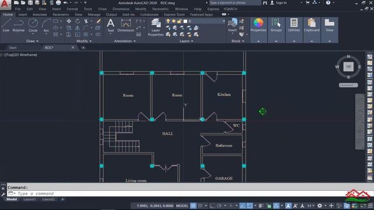
Task: Open Layer Properties manager
Action: (x=155, y=27)
